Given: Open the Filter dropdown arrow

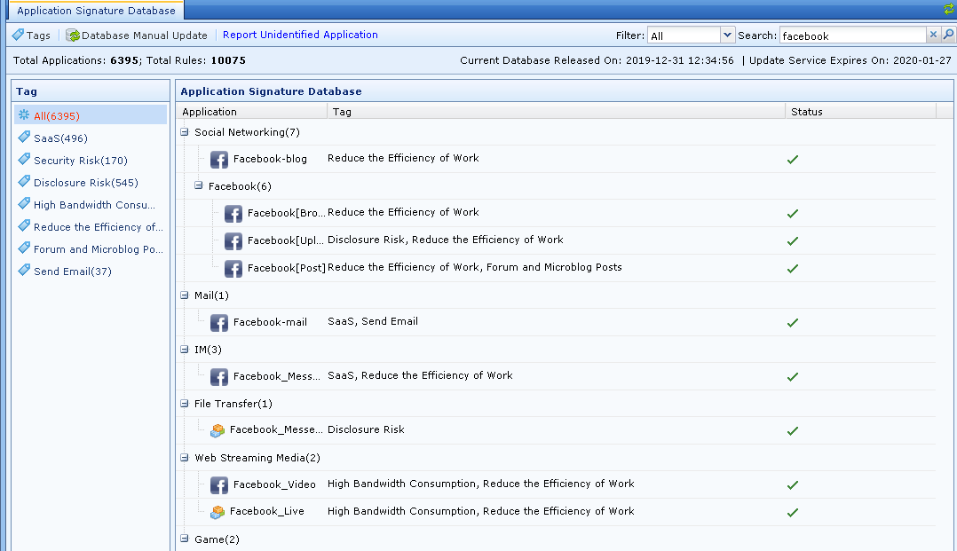Looking at the screenshot, I should tap(727, 35).
